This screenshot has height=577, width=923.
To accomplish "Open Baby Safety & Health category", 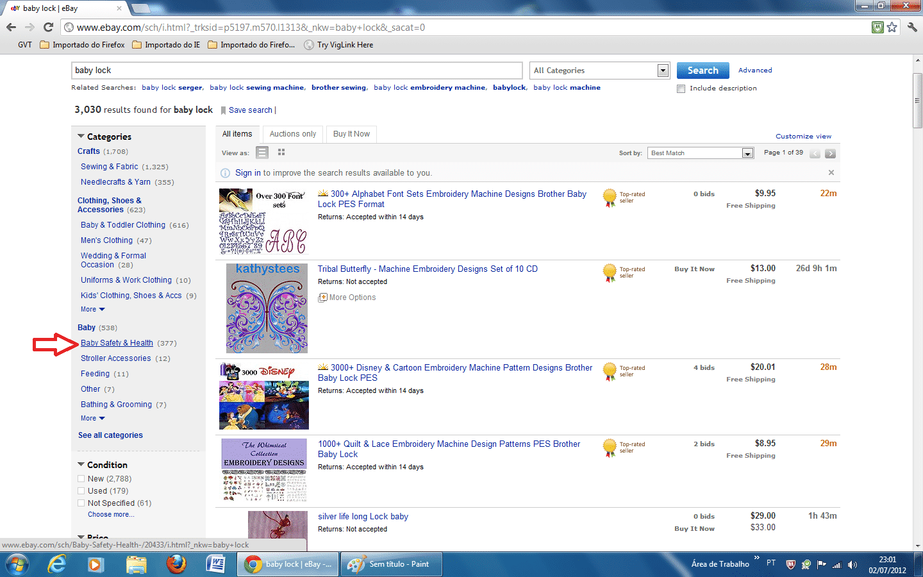I will [x=117, y=343].
